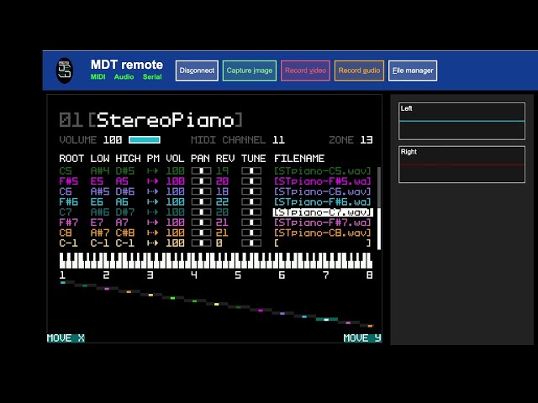This screenshot has height=403, width=538.
Task: Click REV value 0 in C-1 row
Action: (x=219, y=243)
